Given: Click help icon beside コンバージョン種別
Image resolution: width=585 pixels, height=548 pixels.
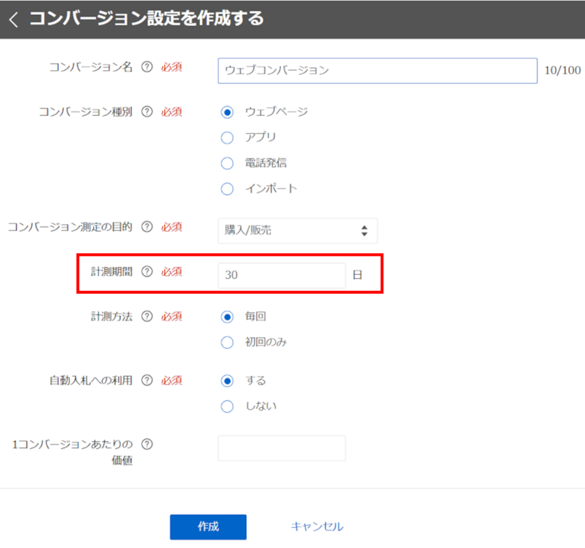Looking at the screenshot, I should pyautogui.click(x=147, y=111).
